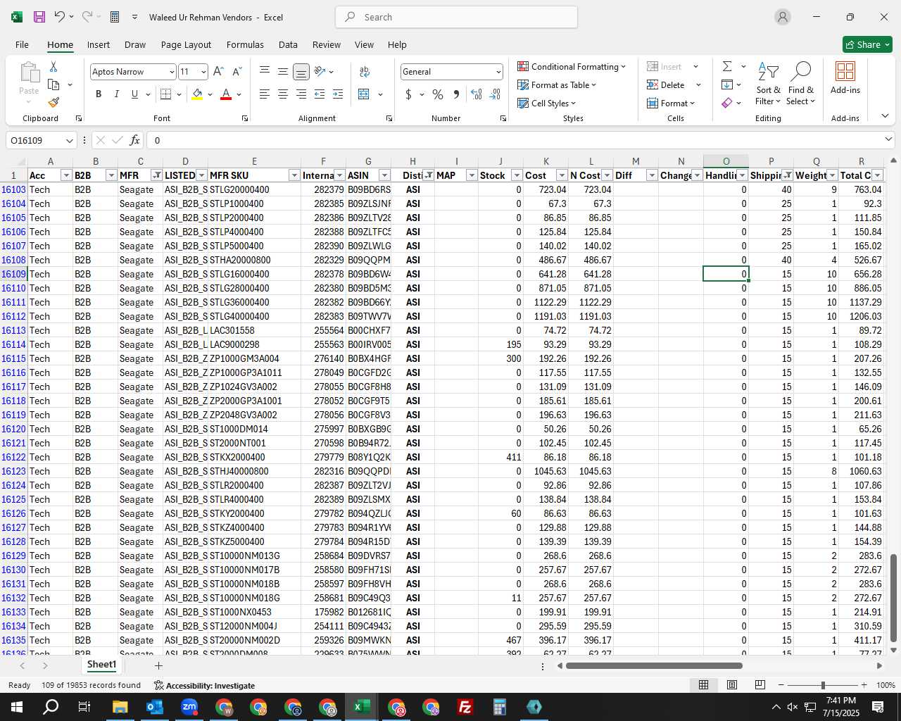Toggle Middle Align for cells
The height and width of the screenshot is (721, 901).
pos(282,71)
